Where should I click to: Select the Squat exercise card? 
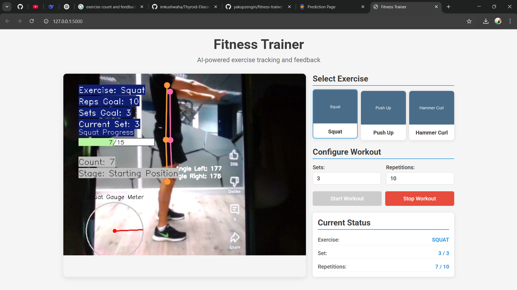tap(335, 114)
